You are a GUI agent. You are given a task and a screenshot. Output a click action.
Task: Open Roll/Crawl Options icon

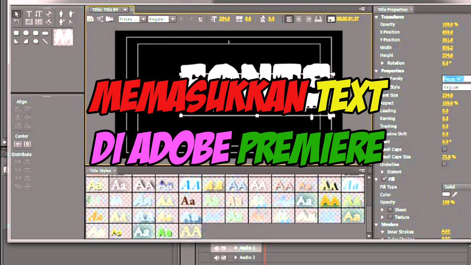point(99,19)
